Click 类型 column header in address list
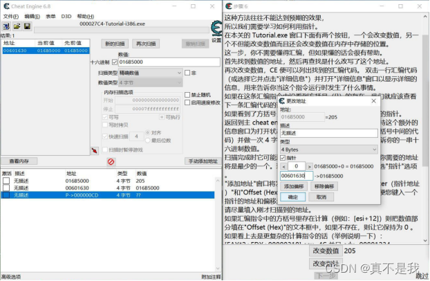This screenshot has width=430, height=281. 122,174
